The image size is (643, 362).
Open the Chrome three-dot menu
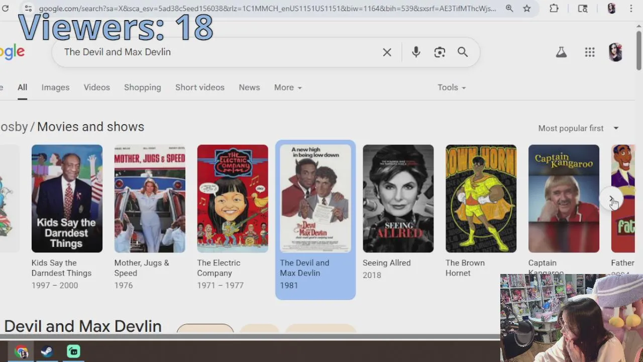click(x=631, y=9)
